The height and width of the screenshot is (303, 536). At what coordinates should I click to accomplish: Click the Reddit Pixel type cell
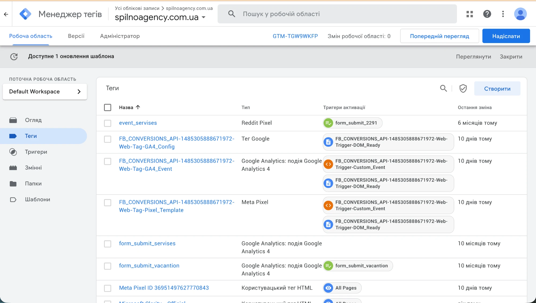click(256, 123)
